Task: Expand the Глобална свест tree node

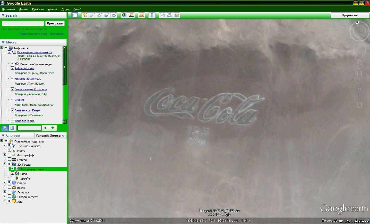Action: point(5,196)
